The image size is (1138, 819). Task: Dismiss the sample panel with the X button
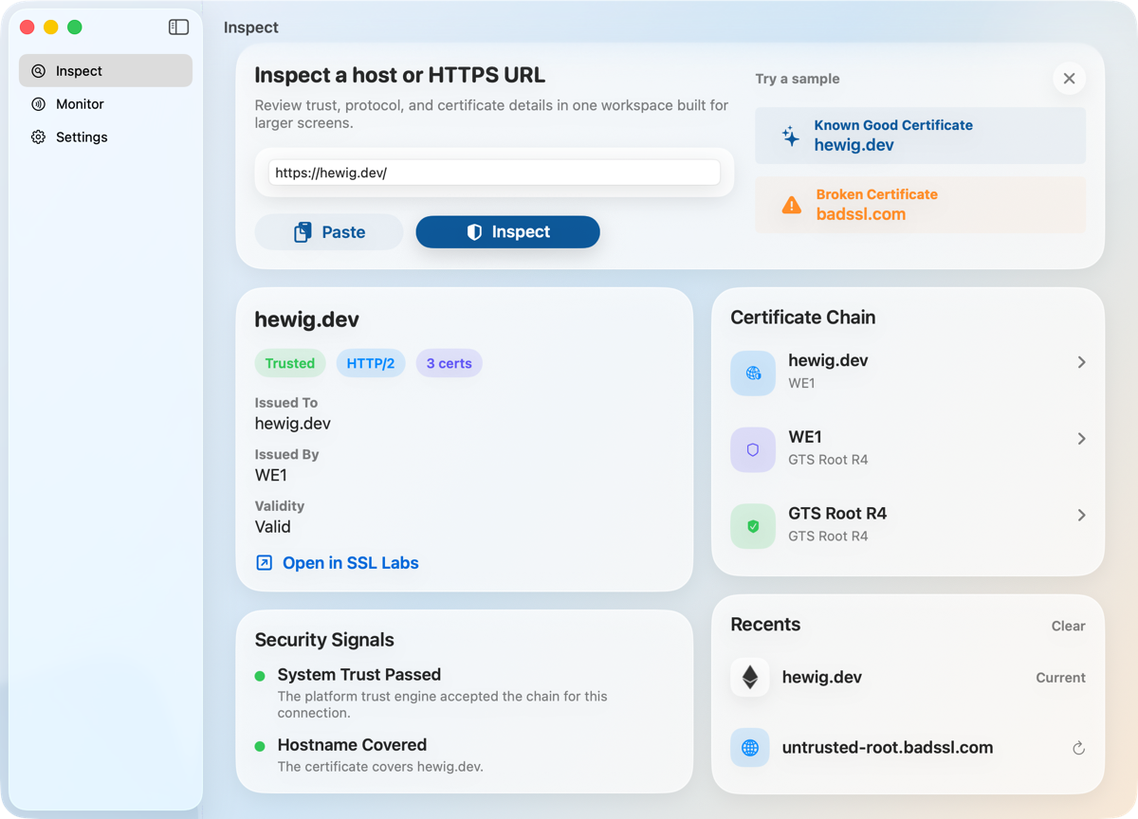[1069, 78]
